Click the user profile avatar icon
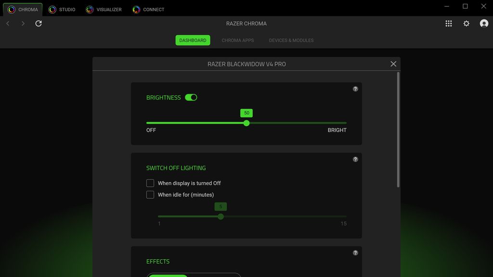493x277 pixels. click(483, 23)
